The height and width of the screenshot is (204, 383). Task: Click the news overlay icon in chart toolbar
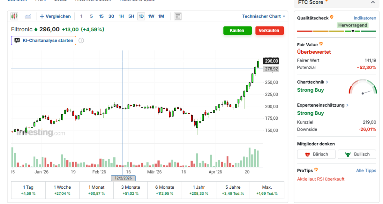178,16
